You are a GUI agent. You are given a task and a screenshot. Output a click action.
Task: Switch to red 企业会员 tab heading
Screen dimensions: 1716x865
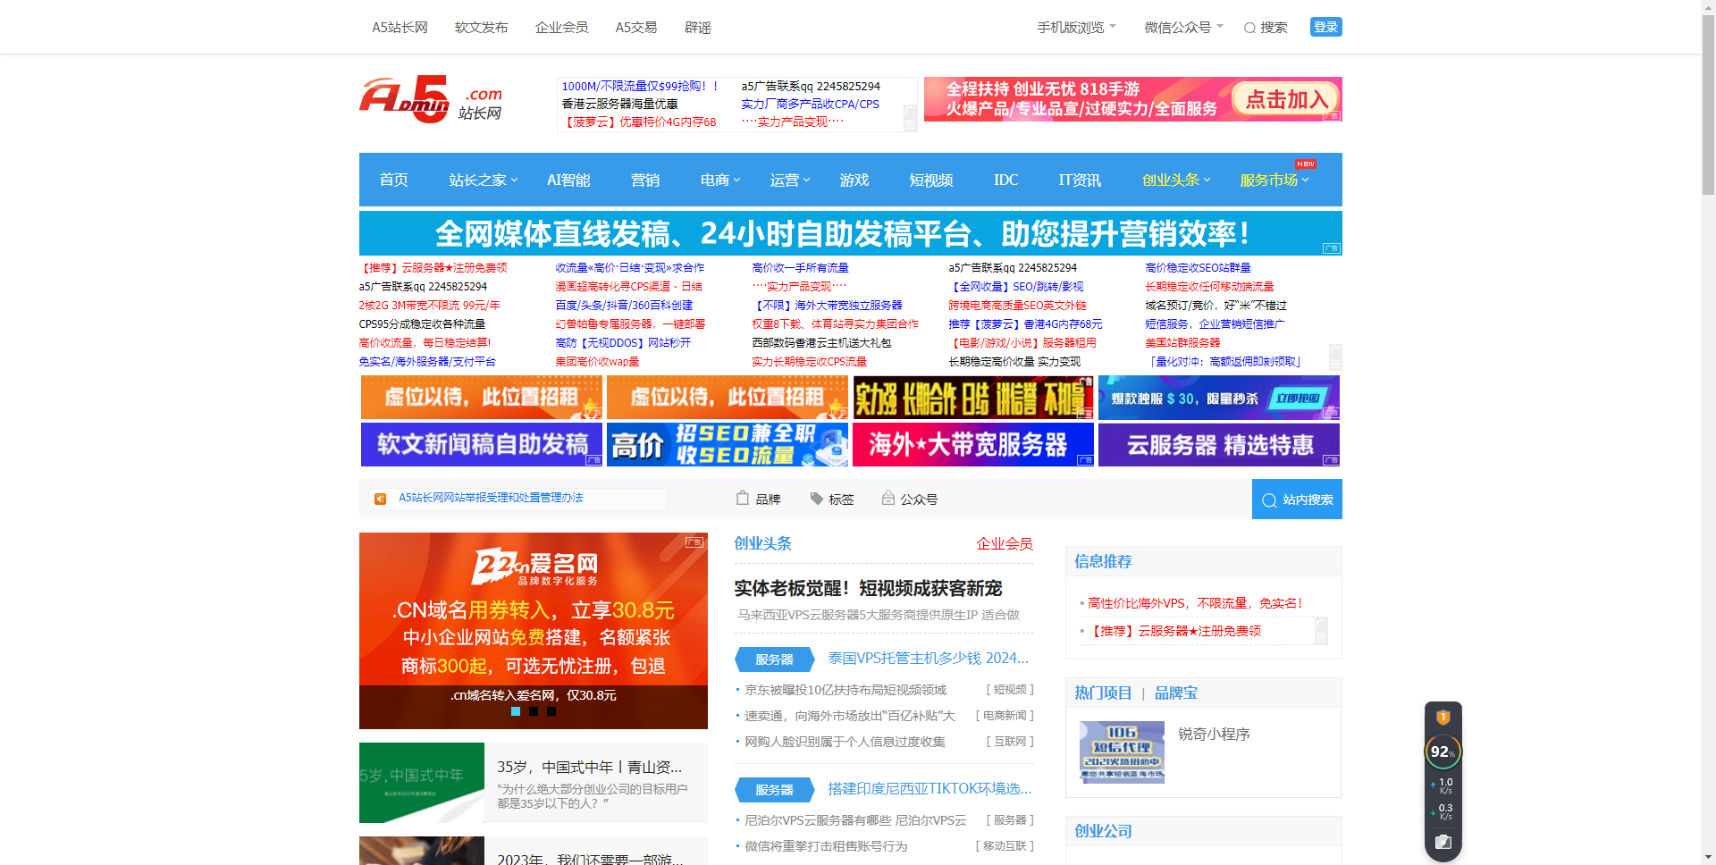point(1005,543)
